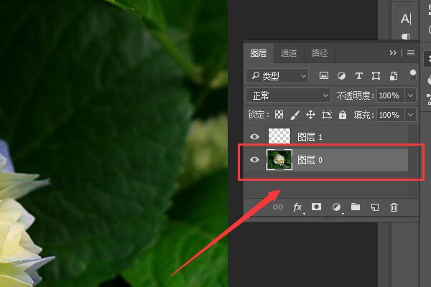
Task: Open the Character panel A icon
Action: pyautogui.click(x=406, y=19)
